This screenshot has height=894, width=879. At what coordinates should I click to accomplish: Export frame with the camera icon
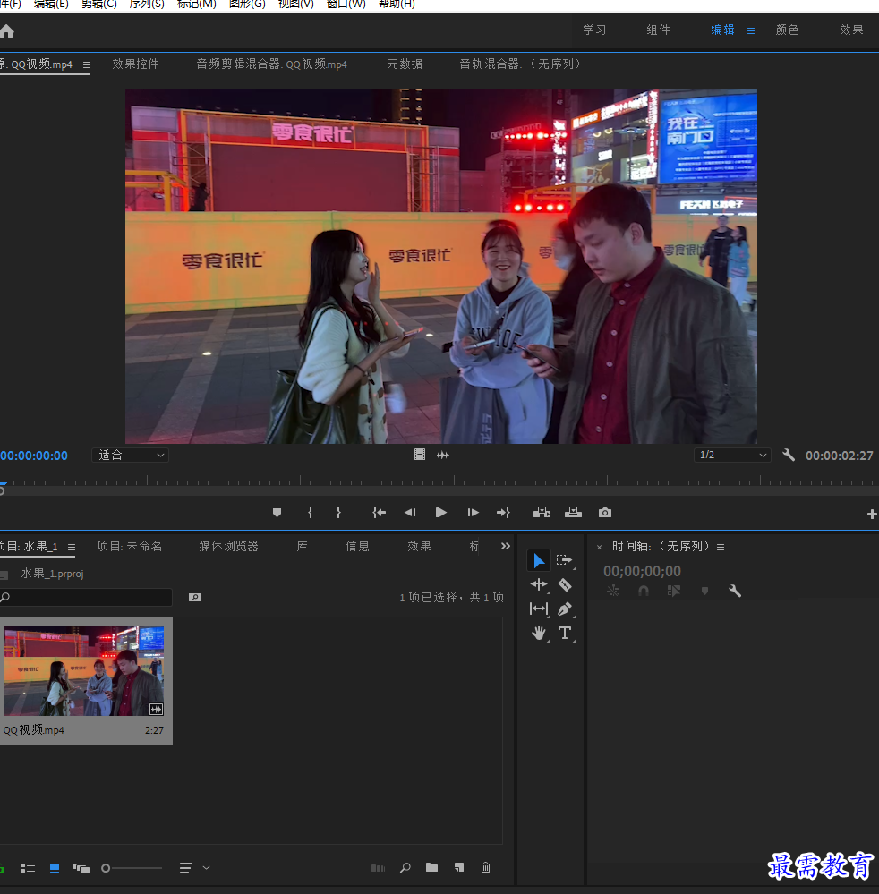605,513
